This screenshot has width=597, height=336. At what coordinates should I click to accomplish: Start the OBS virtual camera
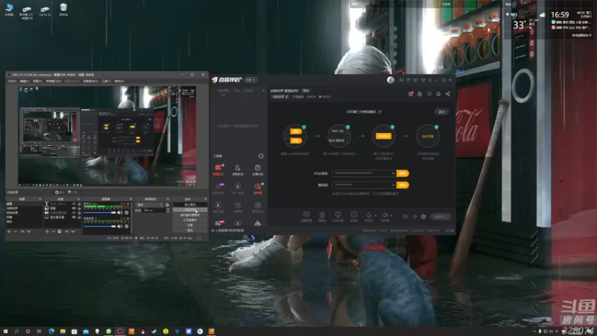point(190,215)
